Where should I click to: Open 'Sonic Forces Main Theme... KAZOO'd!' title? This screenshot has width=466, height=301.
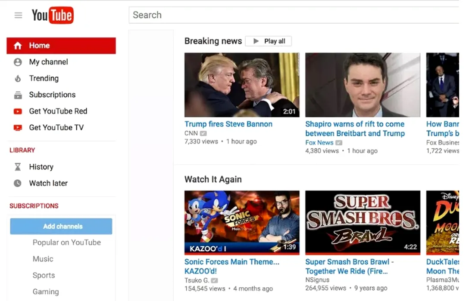232,267
